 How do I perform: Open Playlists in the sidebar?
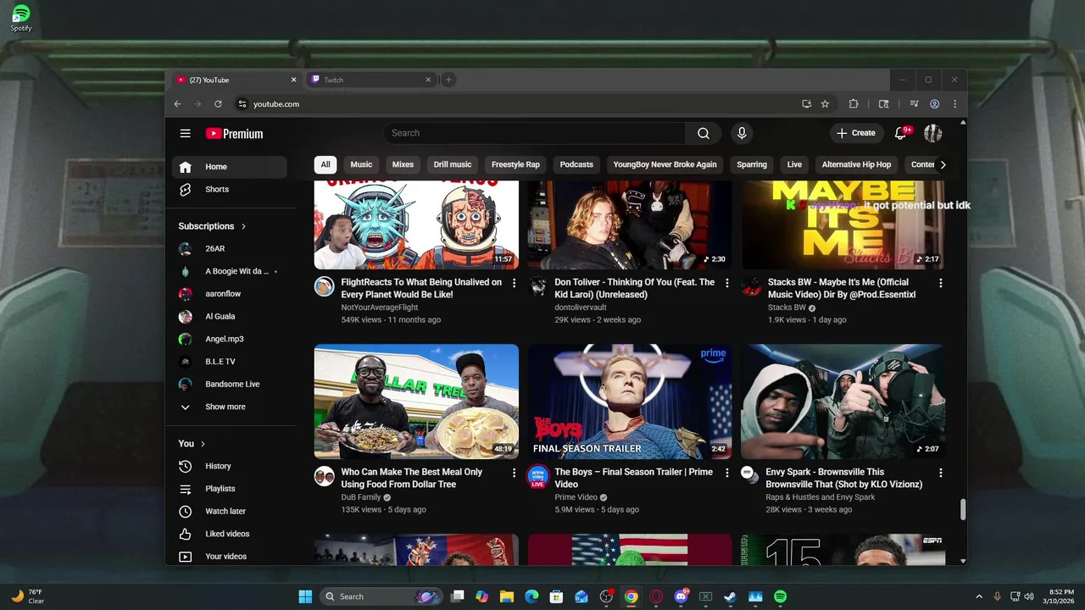click(x=230, y=489)
